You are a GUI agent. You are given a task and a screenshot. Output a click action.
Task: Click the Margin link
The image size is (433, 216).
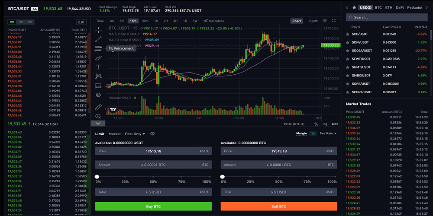[x=301, y=133]
